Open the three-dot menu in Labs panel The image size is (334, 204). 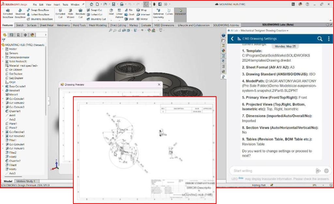[x=329, y=39]
